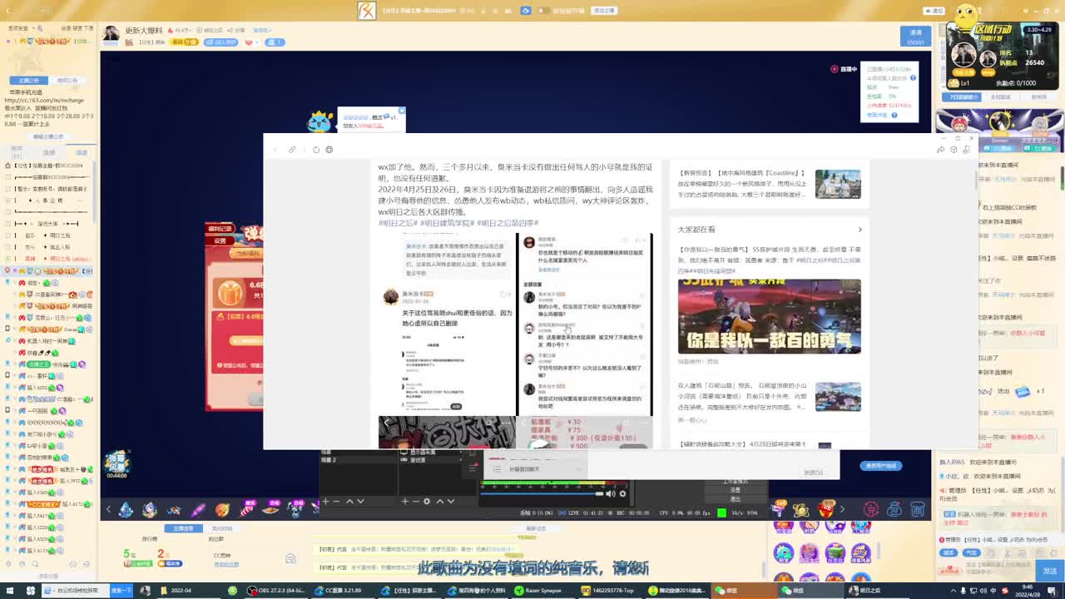Expand the 大家都在看 section arrow
Image resolution: width=1065 pixels, height=599 pixels.
coord(859,230)
